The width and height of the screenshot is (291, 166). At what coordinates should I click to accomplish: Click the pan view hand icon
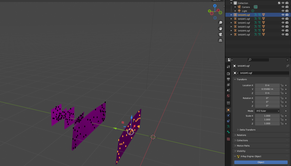[x=221, y=28]
